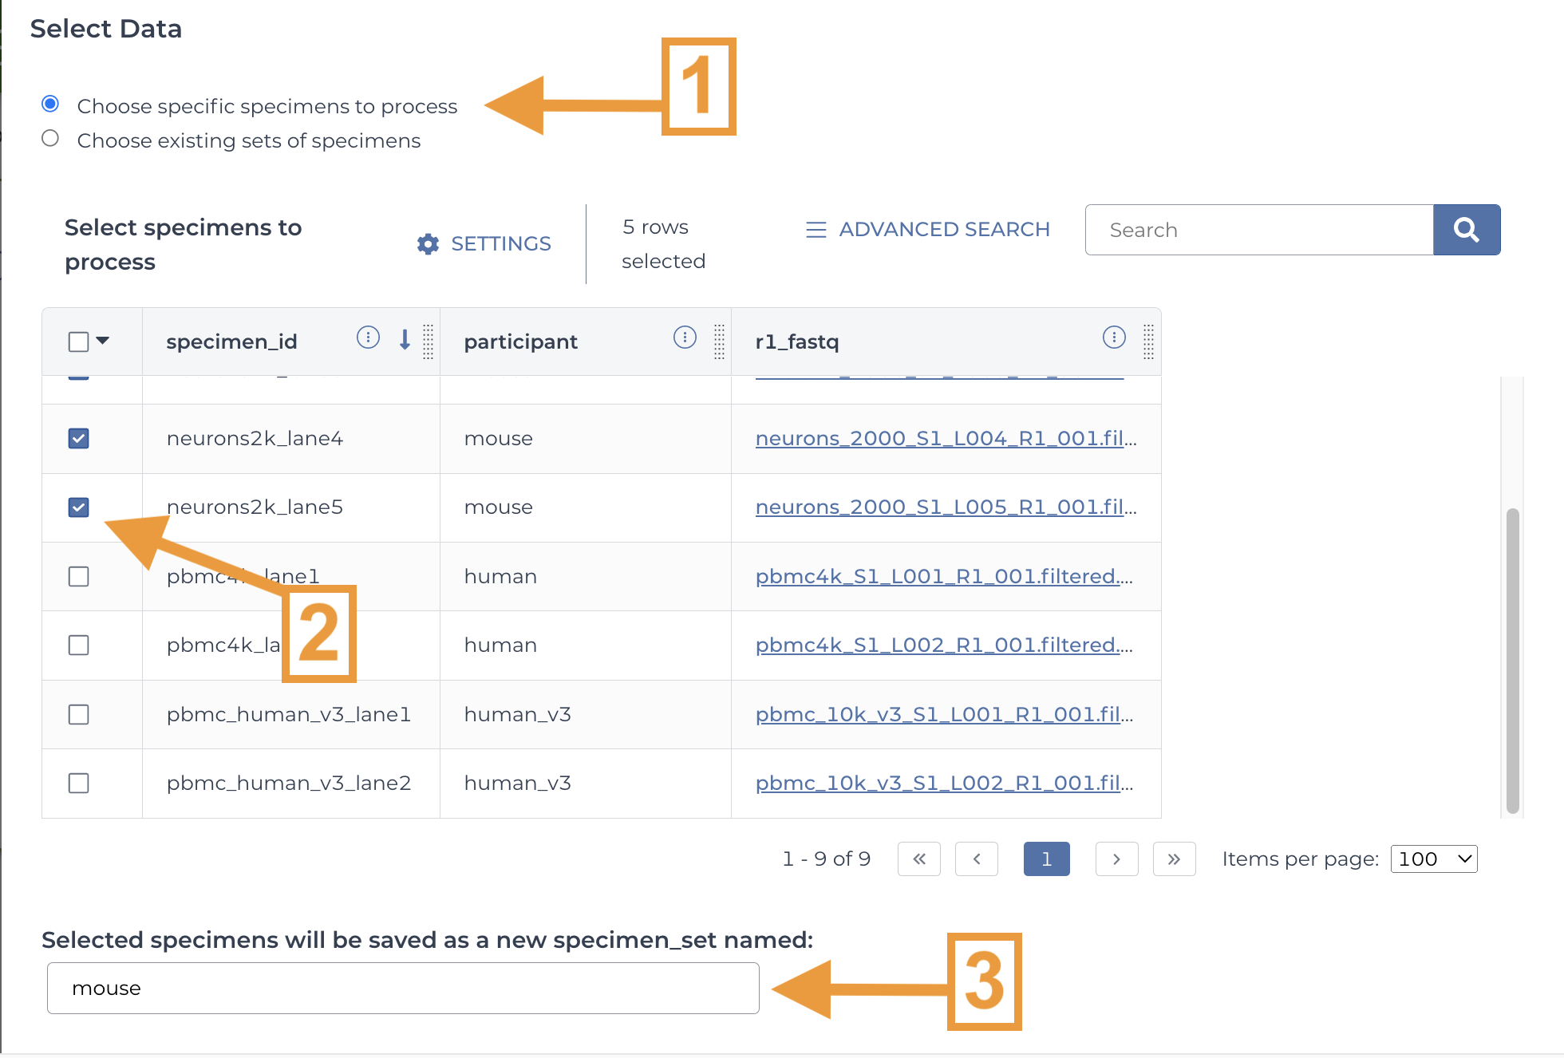Go to previous page of results
Viewport: 1564px width, 1058px height.
pyautogui.click(x=977, y=859)
